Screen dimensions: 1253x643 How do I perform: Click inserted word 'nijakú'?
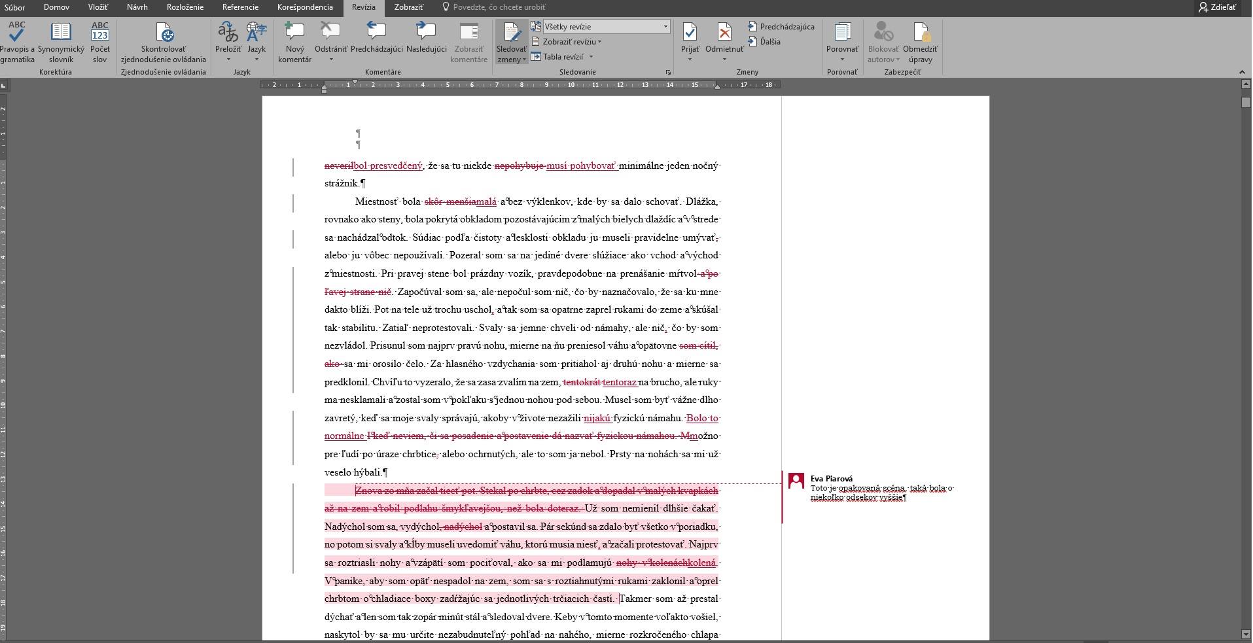coord(597,418)
